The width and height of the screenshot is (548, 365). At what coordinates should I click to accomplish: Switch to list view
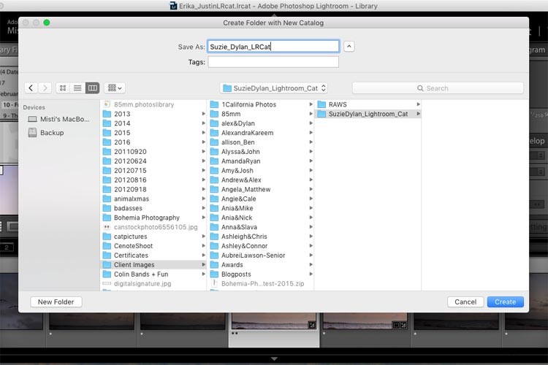(77, 88)
